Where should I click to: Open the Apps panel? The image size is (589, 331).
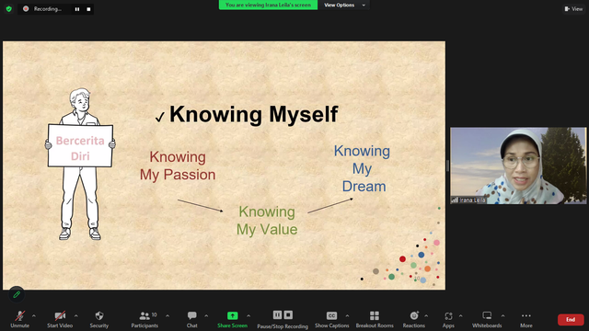pos(448,319)
